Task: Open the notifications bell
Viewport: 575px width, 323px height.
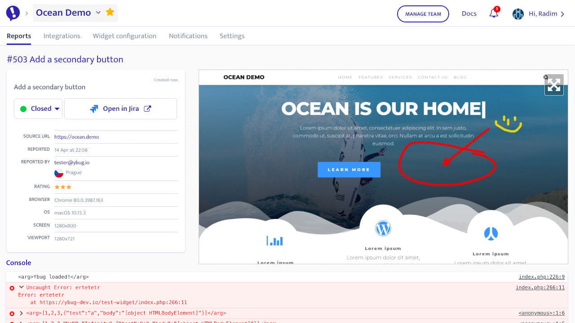Action: point(494,13)
